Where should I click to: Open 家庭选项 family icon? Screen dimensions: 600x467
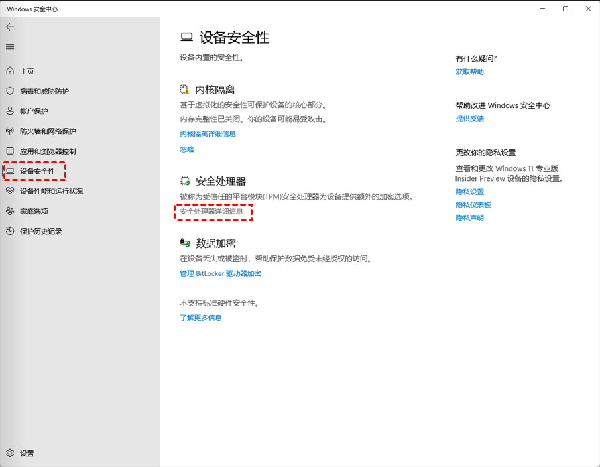pyautogui.click(x=10, y=211)
